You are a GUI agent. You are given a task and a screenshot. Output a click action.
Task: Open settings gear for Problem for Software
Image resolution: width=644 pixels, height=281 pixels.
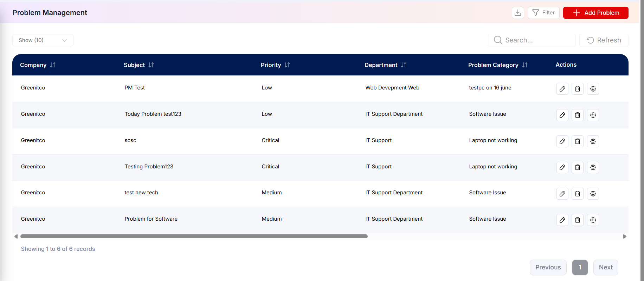pos(593,220)
